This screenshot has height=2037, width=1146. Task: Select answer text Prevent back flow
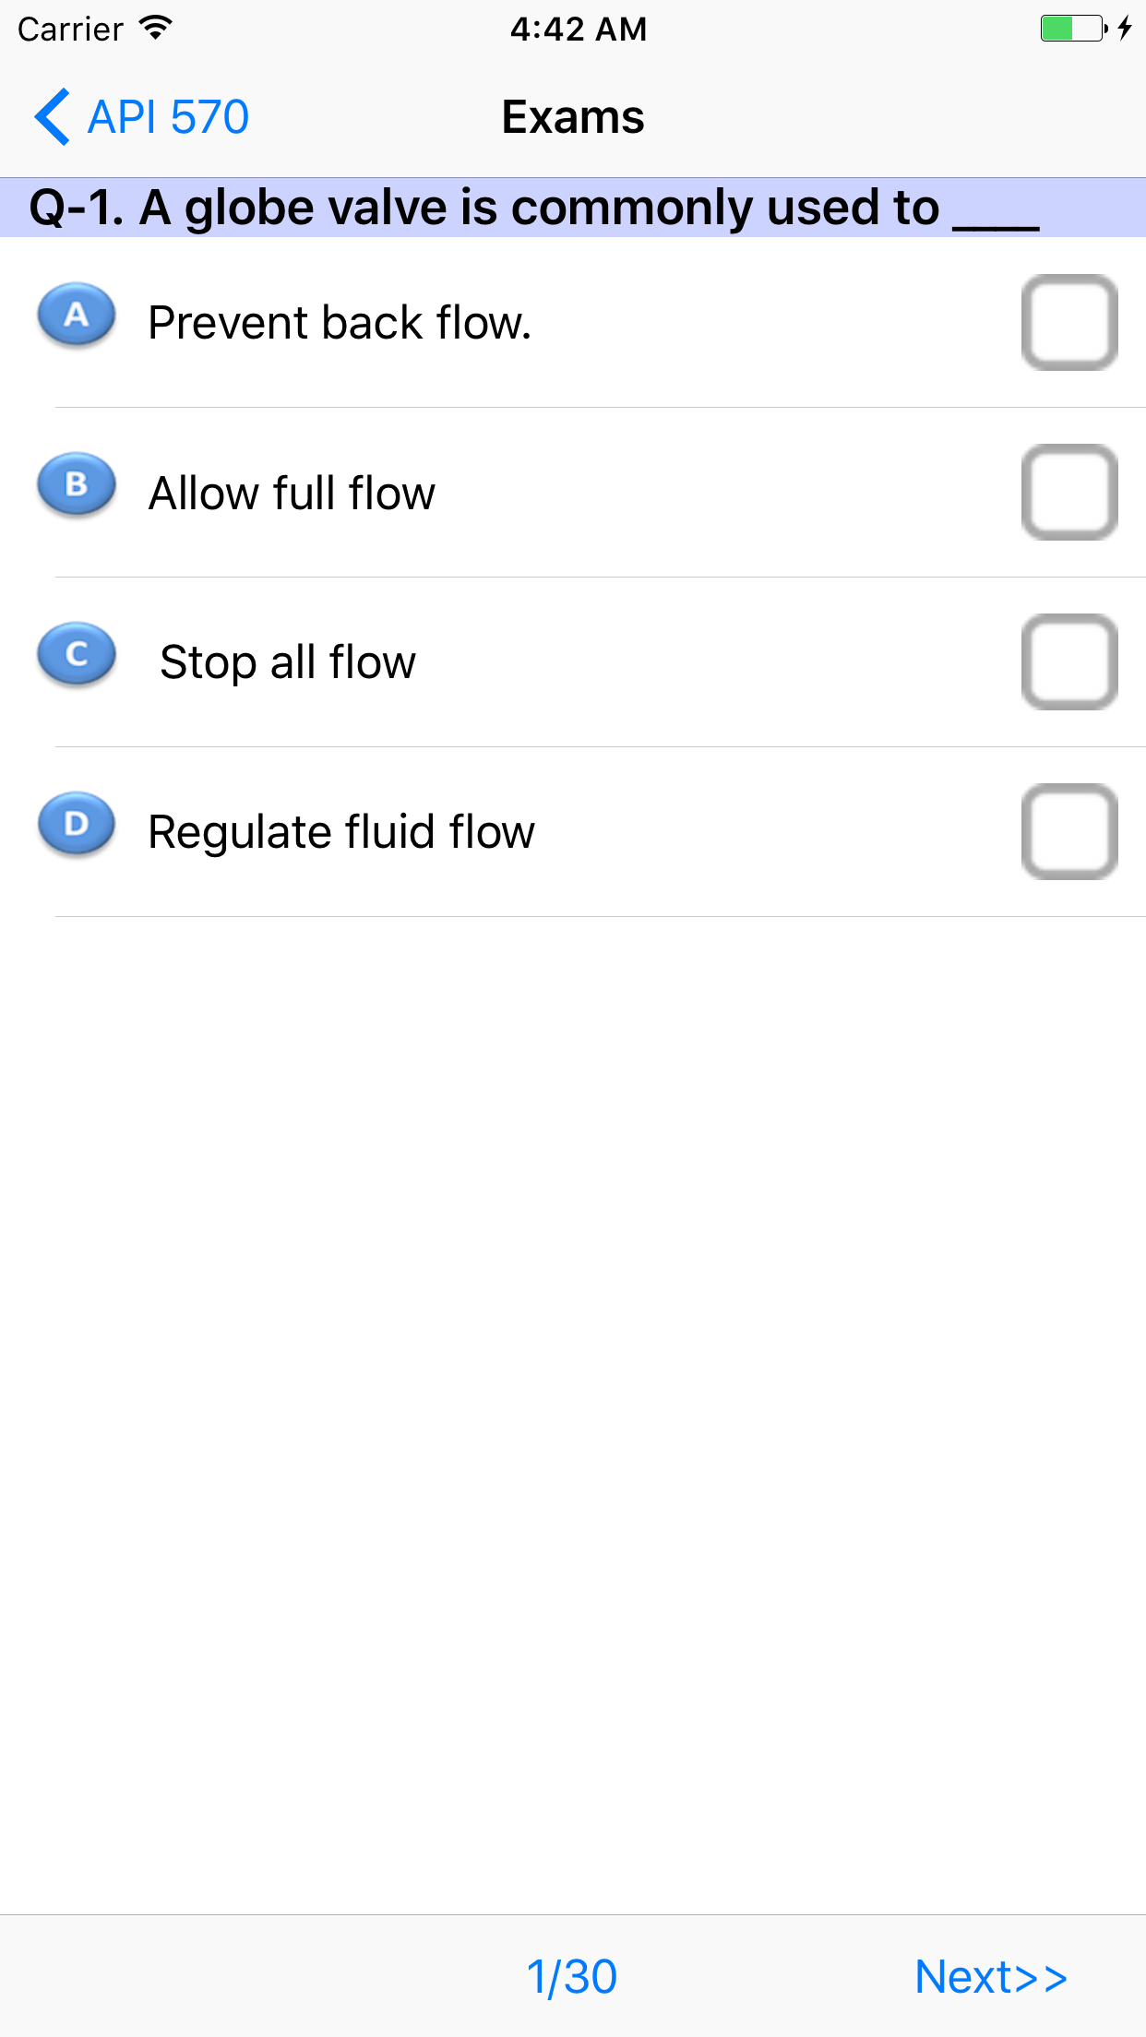[340, 323]
